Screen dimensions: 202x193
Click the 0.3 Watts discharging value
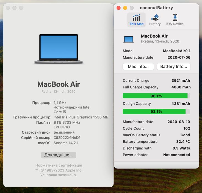(x=181, y=148)
